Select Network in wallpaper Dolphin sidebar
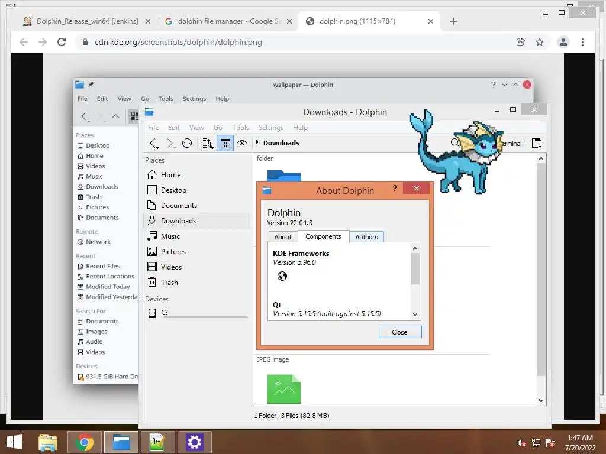The height and width of the screenshot is (454, 606). click(x=94, y=242)
